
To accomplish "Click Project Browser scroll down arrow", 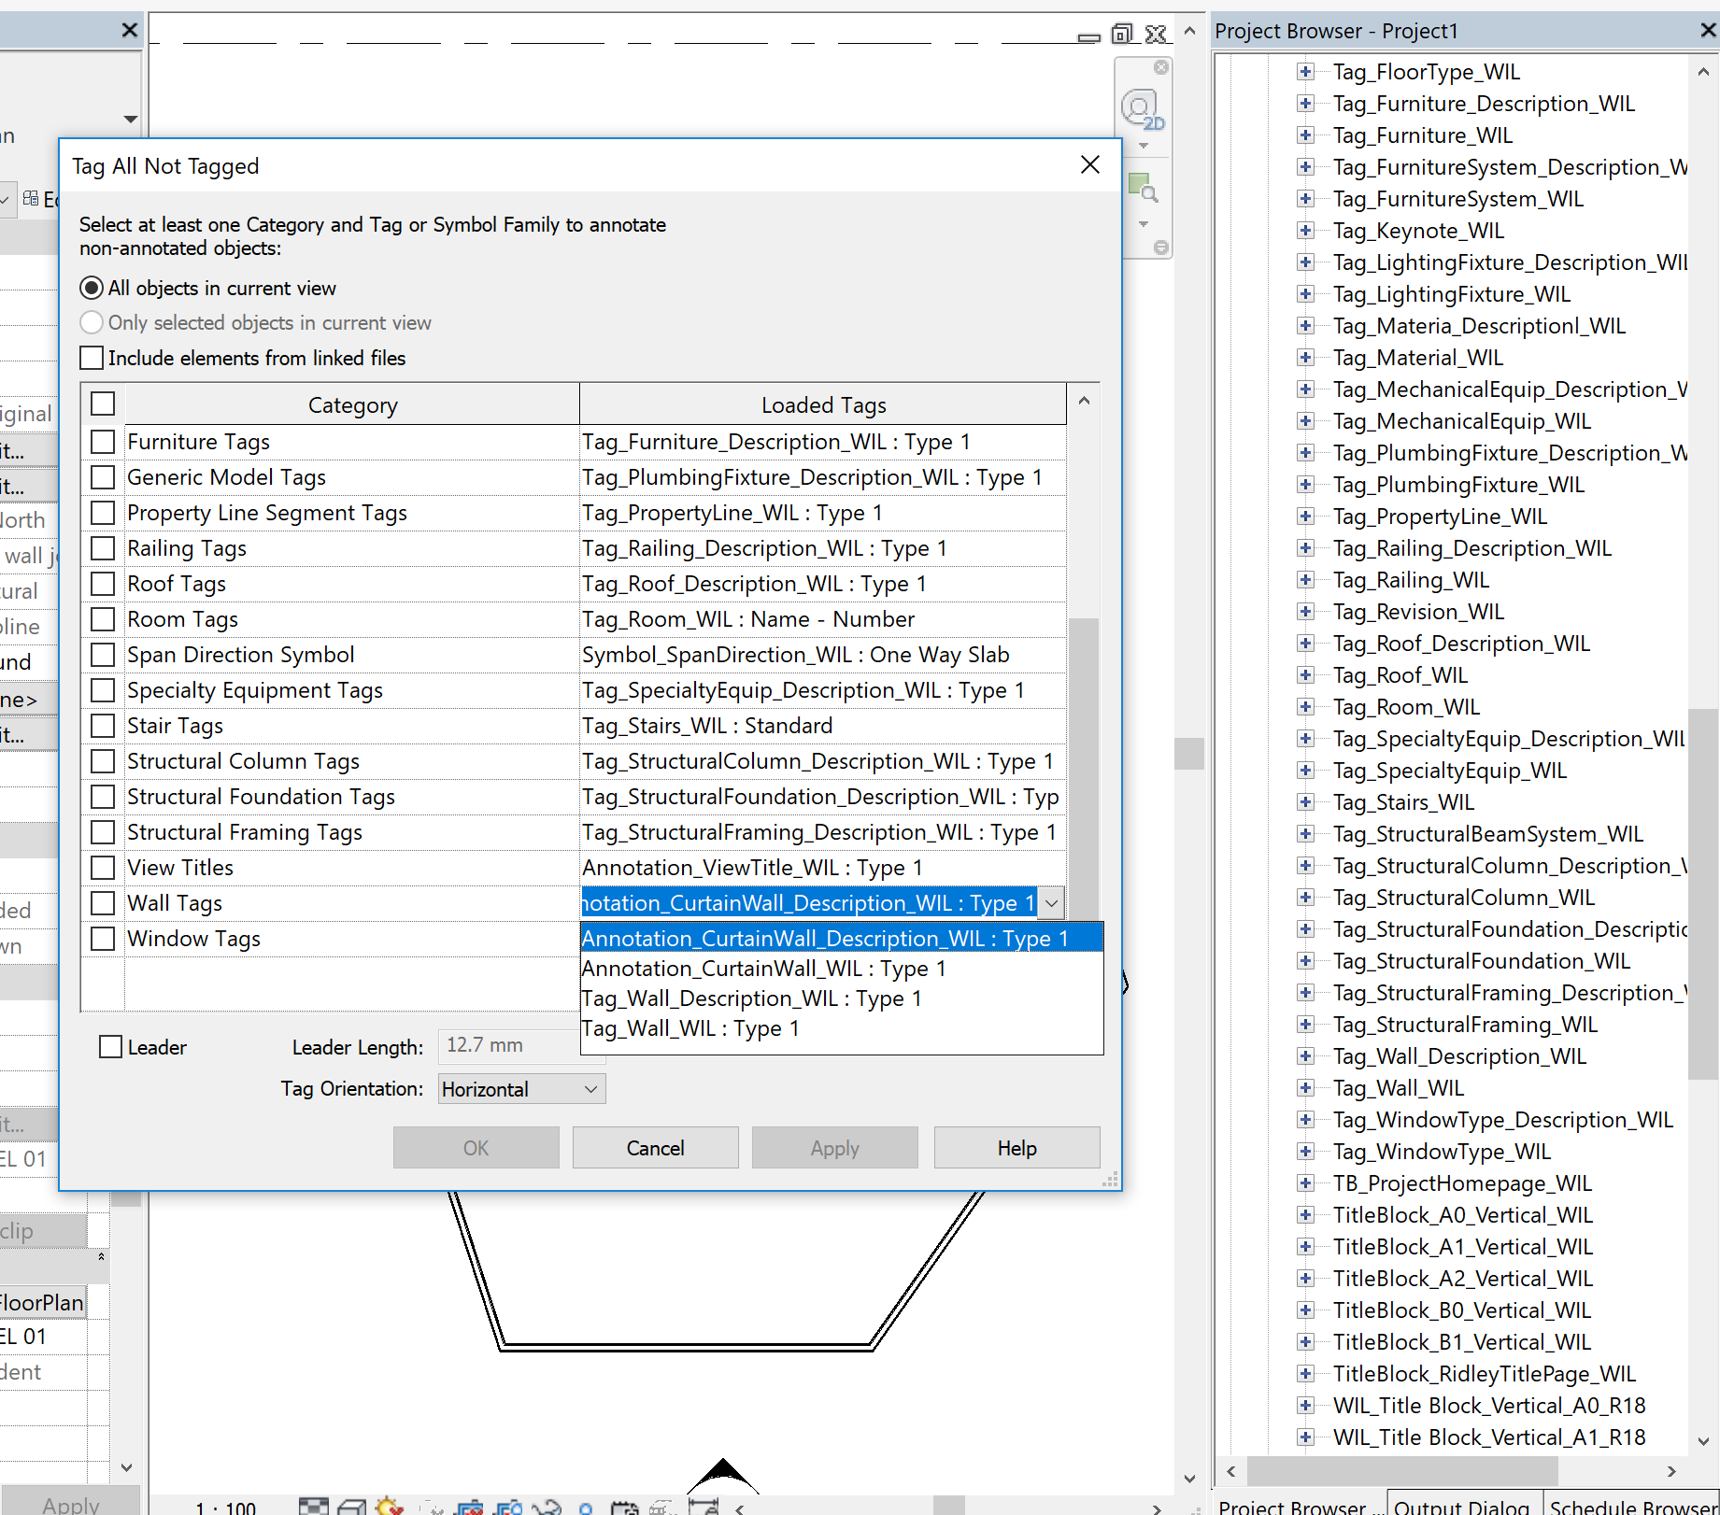I will 1703,1441.
